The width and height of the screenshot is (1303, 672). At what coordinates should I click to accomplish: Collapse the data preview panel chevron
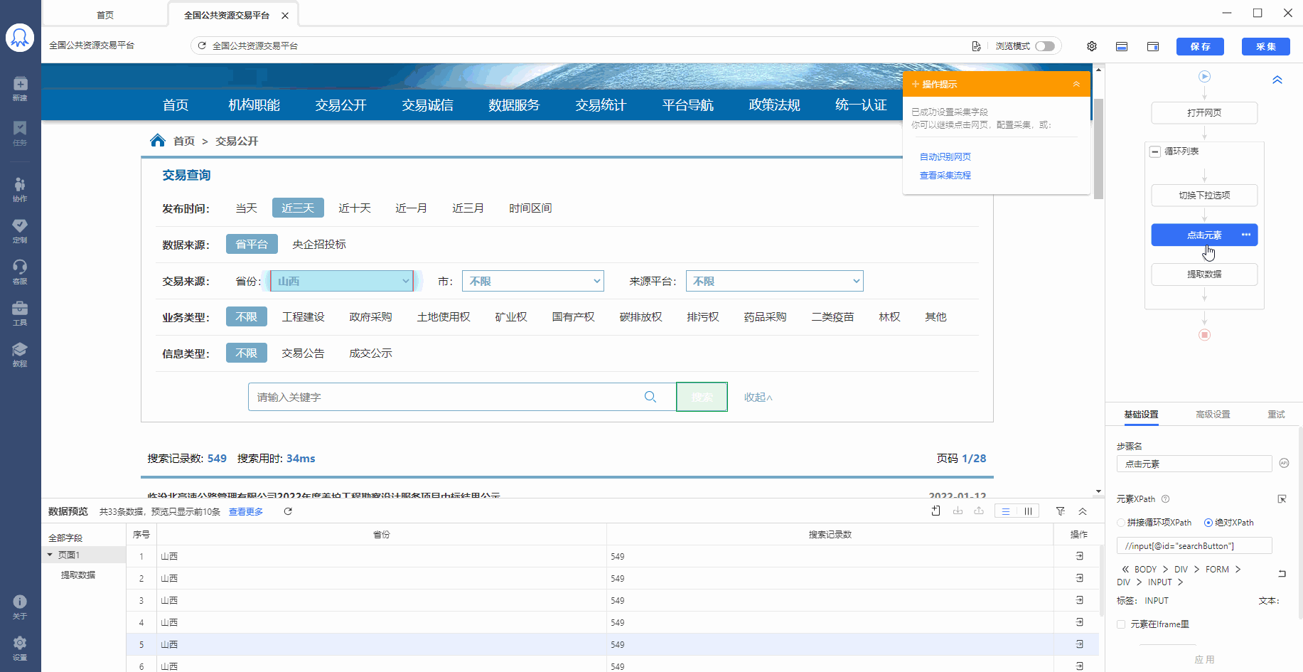click(x=1083, y=511)
